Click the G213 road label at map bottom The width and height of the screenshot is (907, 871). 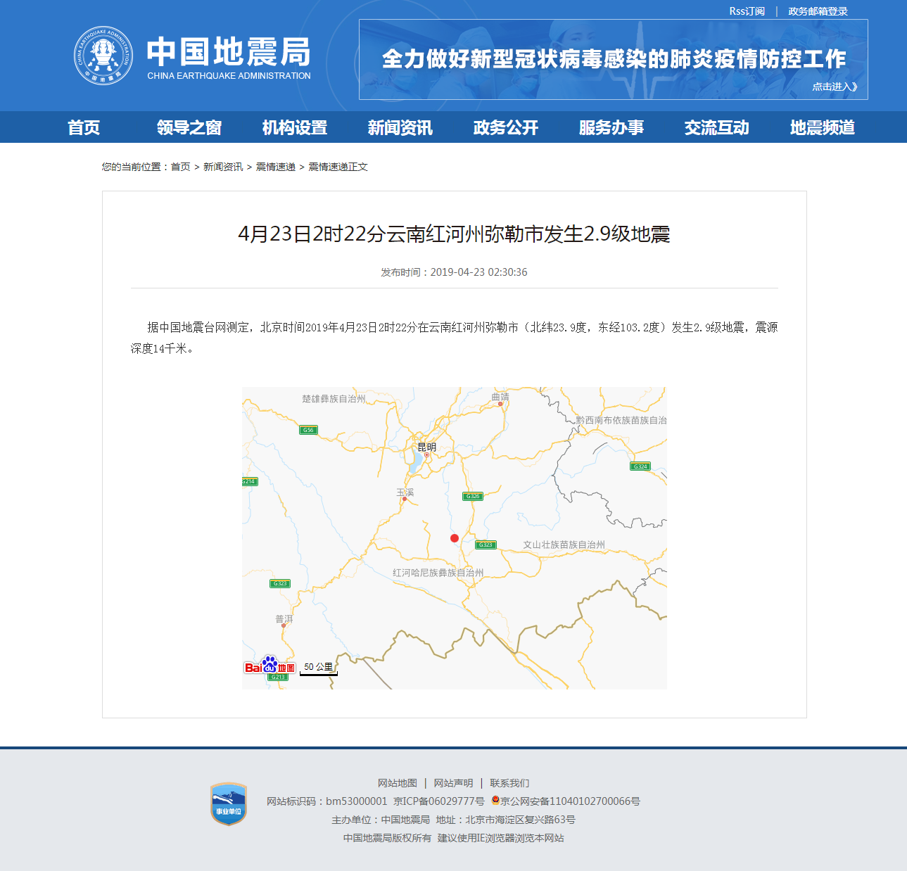(x=279, y=677)
